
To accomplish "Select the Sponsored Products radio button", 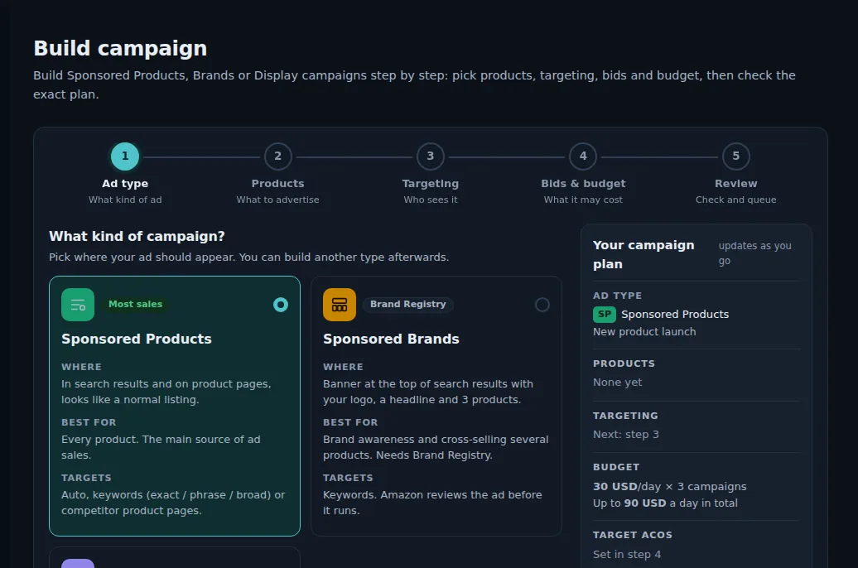I will pos(281,305).
